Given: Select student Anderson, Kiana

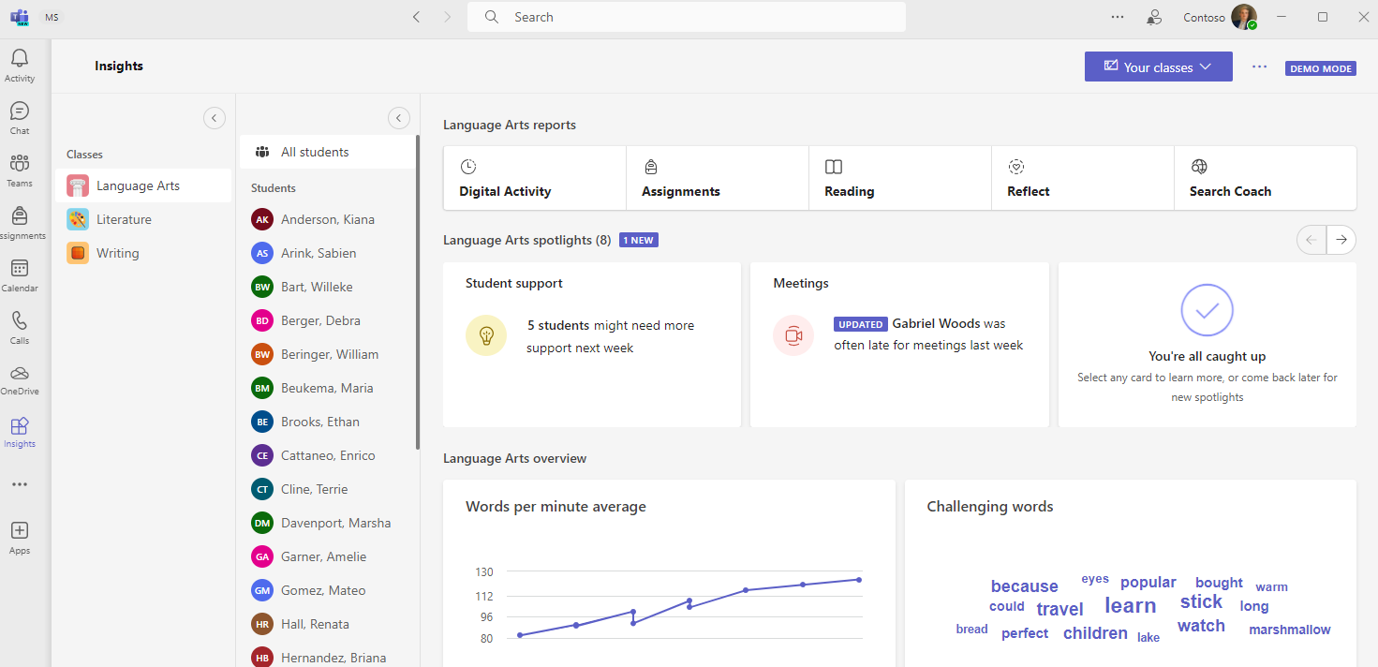Looking at the screenshot, I should coord(327,219).
